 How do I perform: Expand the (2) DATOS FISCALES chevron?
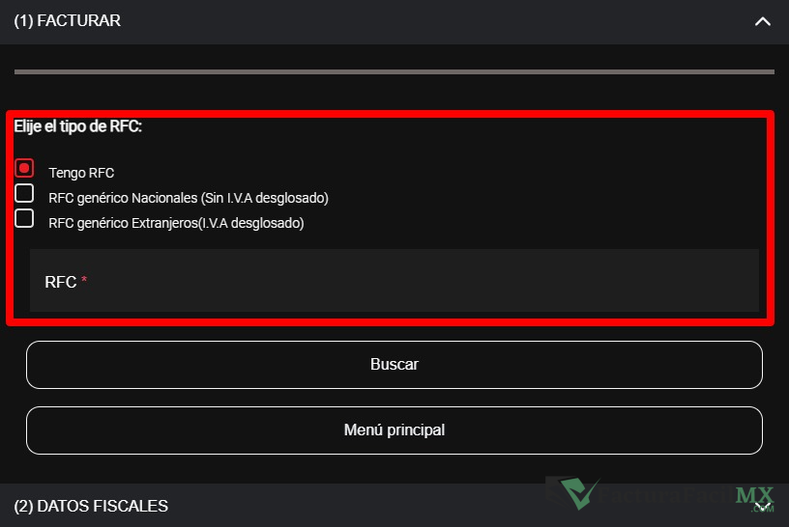(762, 506)
